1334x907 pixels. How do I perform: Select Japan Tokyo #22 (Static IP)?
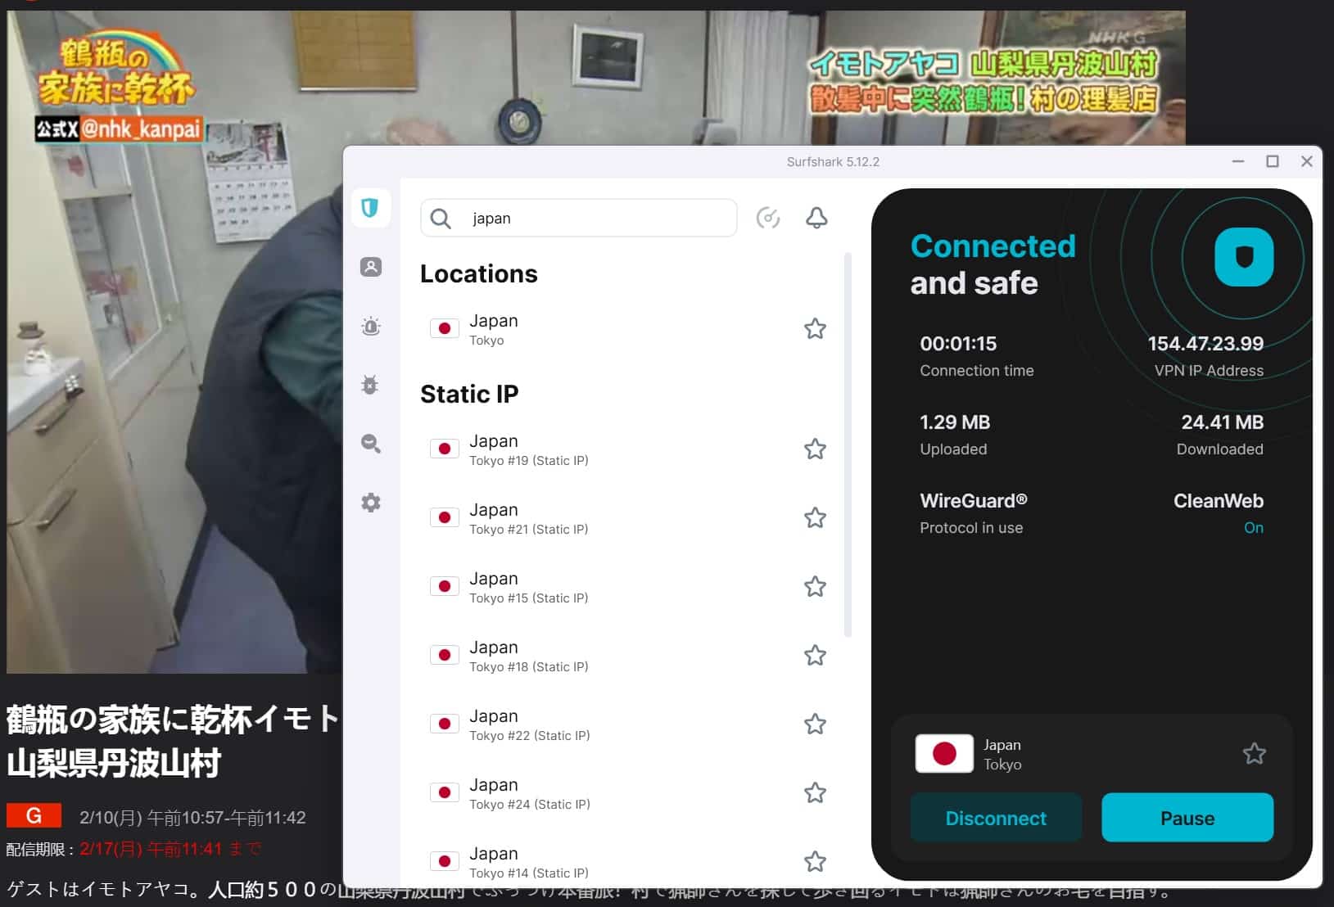627,724
